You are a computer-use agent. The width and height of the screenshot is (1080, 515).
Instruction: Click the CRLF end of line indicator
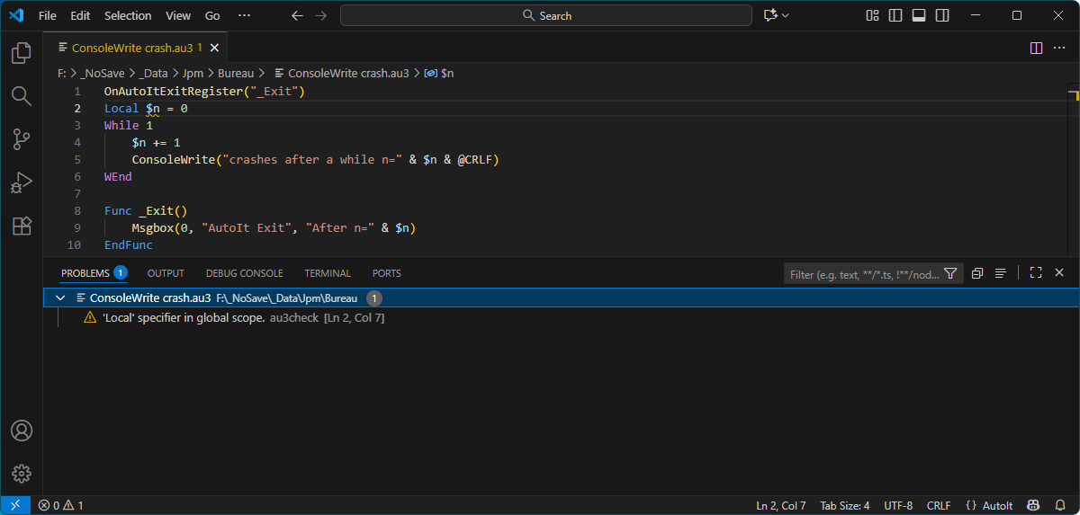(x=939, y=505)
